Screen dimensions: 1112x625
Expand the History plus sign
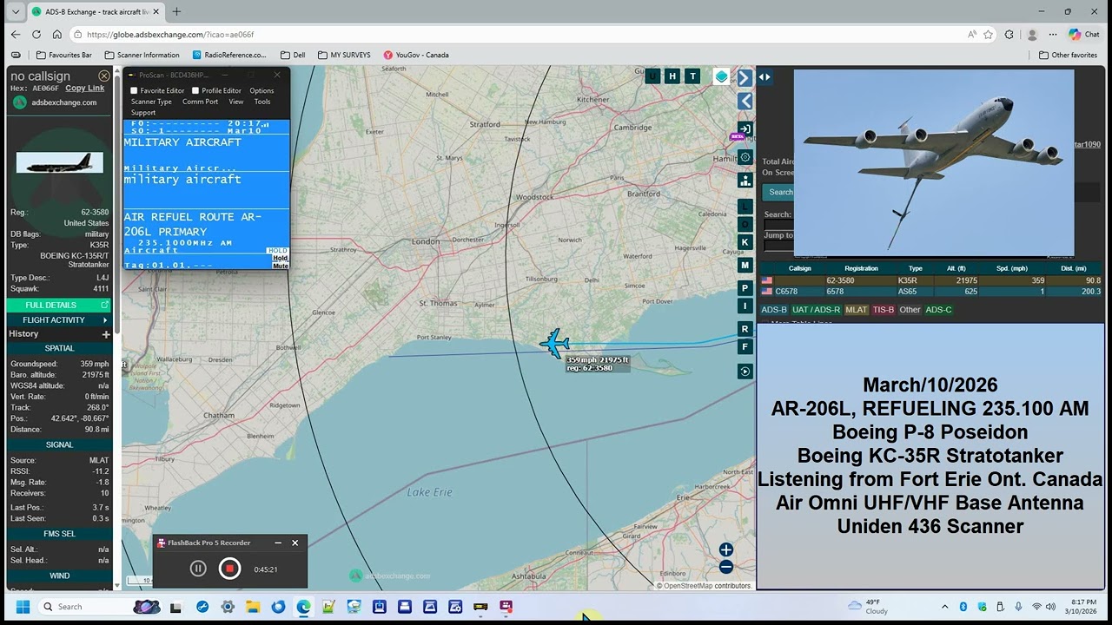click(x=106, y=334)
